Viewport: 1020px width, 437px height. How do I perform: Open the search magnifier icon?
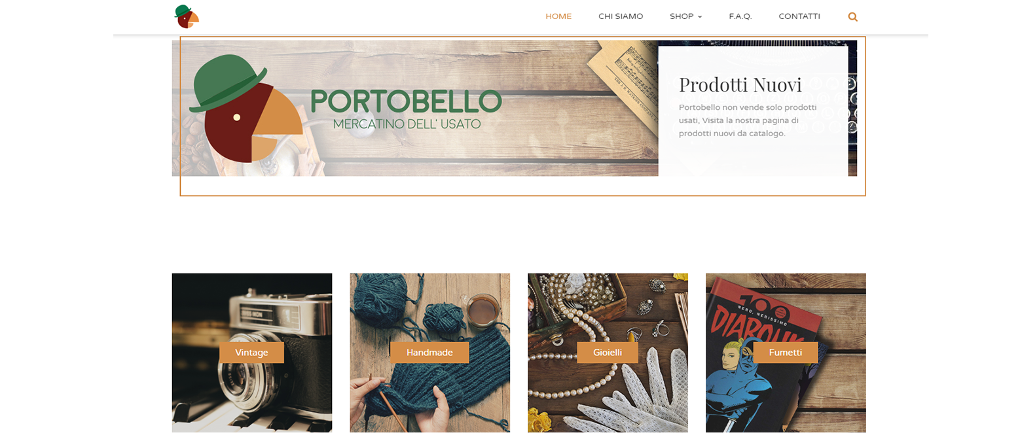pos(852,17)
